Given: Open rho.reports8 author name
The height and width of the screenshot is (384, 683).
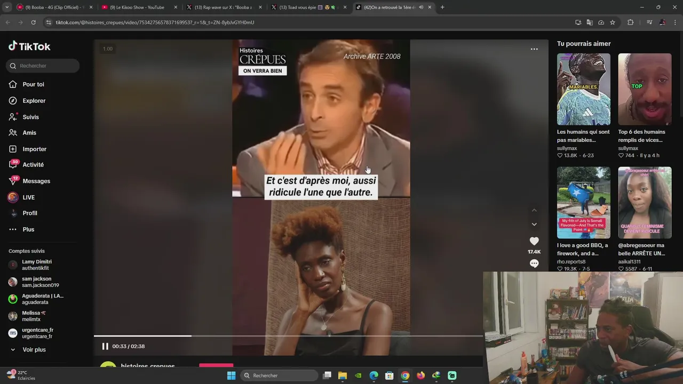Looking at the screenshot, I should click(571, 262).
